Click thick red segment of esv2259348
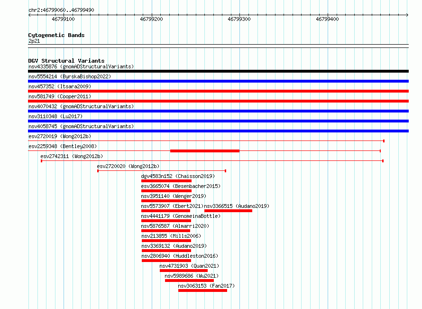The image size is (422, 309). (x=205, y=151)
